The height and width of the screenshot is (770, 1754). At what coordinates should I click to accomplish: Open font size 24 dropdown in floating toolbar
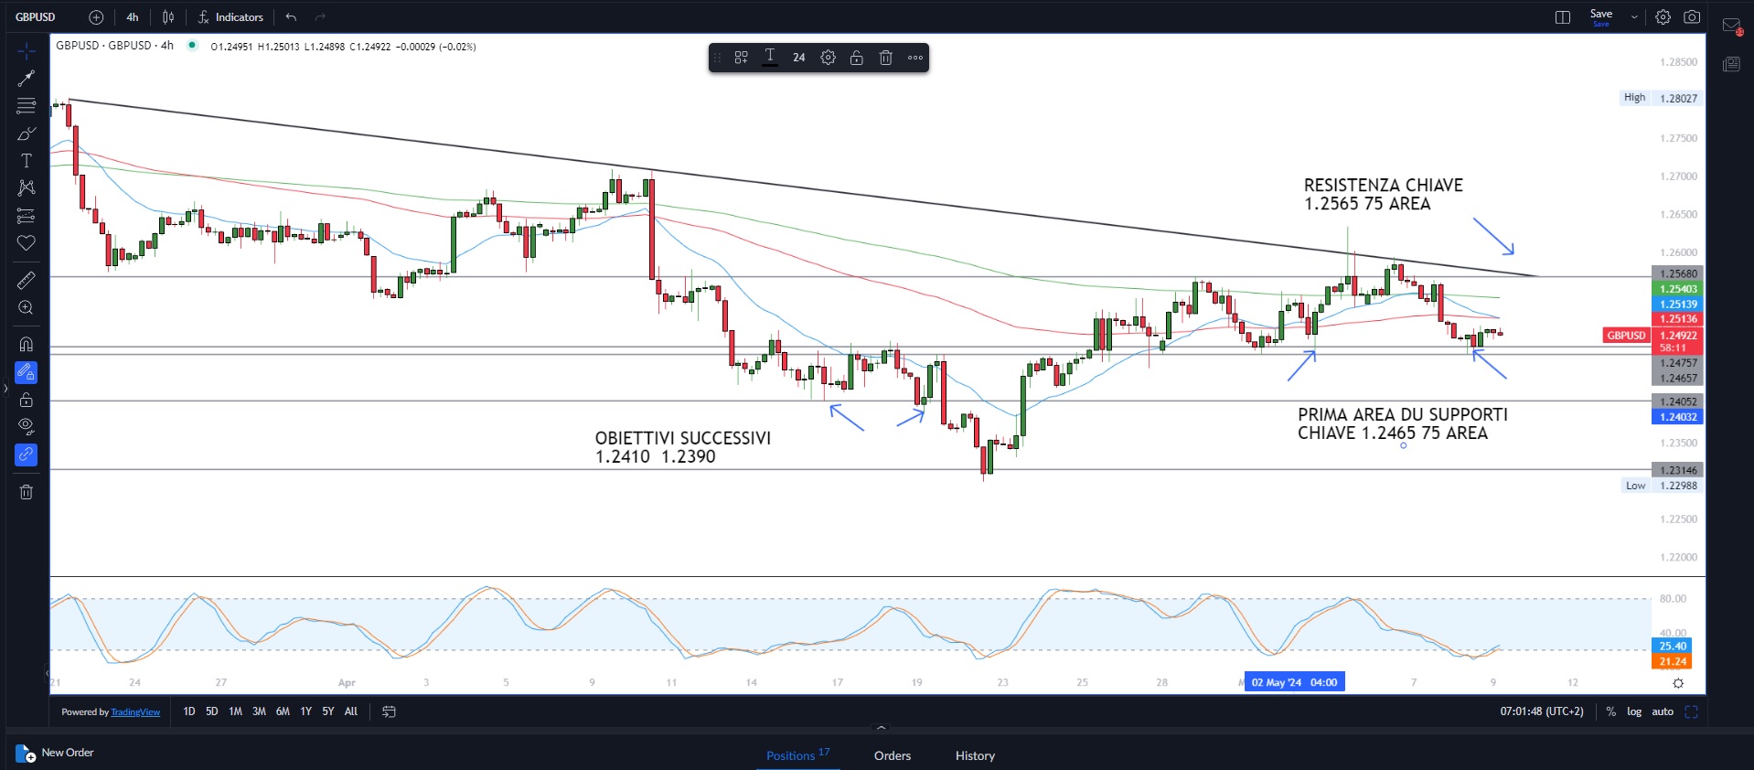tap(798, 58)
